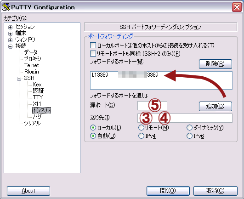Screen dimensions: 244x199
Task: Select 端末 in the category tree
Action: tap(21, 33)
